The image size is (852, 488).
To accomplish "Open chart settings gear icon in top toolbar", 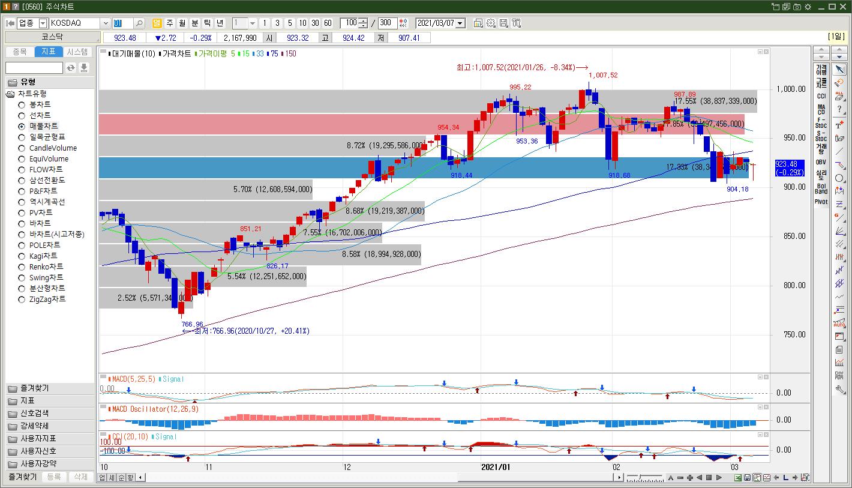I will 491,23.
